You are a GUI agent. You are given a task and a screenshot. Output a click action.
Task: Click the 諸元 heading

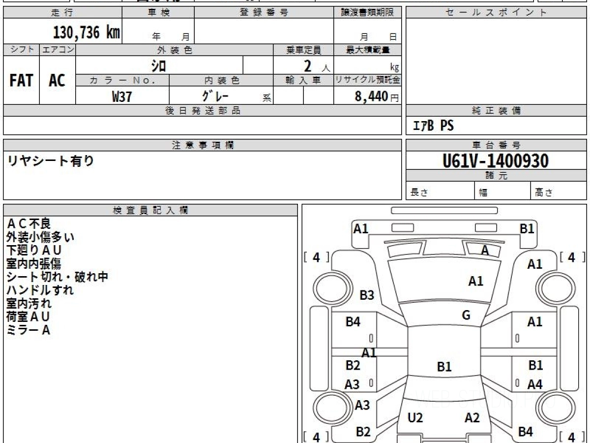(x=496, y=176)
